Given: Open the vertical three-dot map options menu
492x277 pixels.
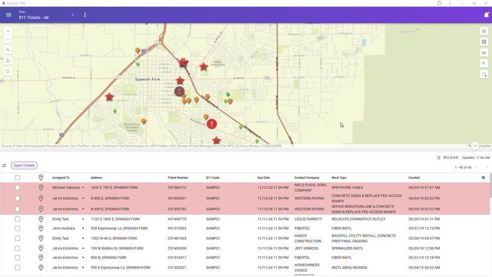Looking at the screenshot, I should (85, 15).
